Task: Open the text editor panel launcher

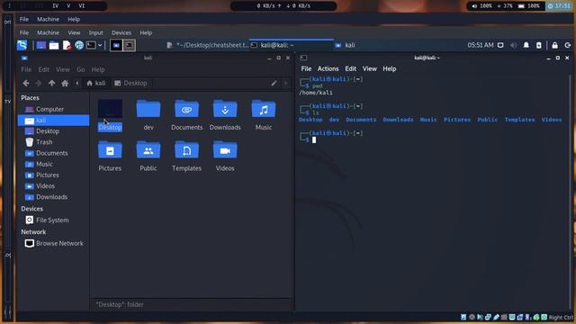Action: [67, 45]
